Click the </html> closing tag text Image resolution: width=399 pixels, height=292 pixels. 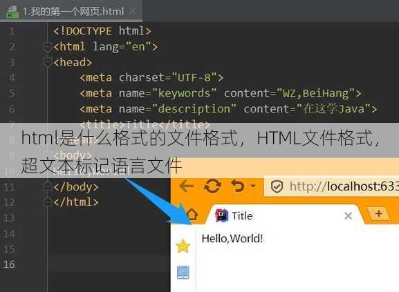pyautogui.click(x=76, y=202)
